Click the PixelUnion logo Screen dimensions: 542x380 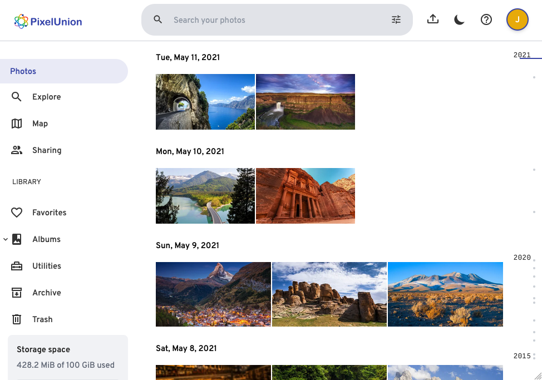click(48, 22)
